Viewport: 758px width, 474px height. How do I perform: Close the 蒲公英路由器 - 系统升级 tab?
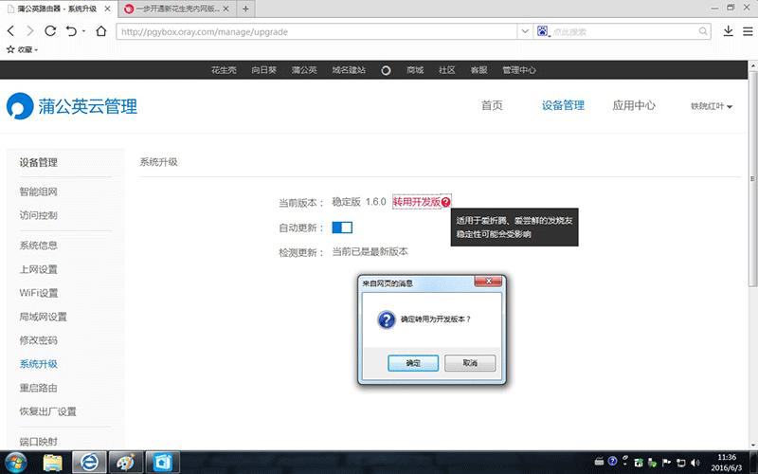(x=107, y=9)
